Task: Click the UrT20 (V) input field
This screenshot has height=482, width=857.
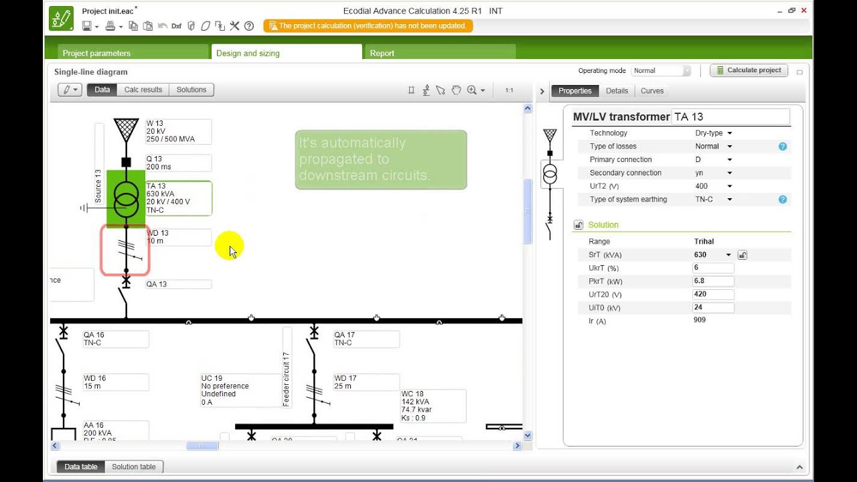Action: [714, 295]
